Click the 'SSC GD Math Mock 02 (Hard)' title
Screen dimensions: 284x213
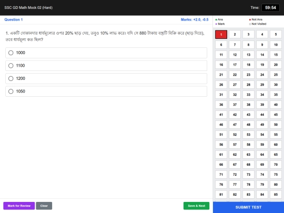(x=28, y=7)
